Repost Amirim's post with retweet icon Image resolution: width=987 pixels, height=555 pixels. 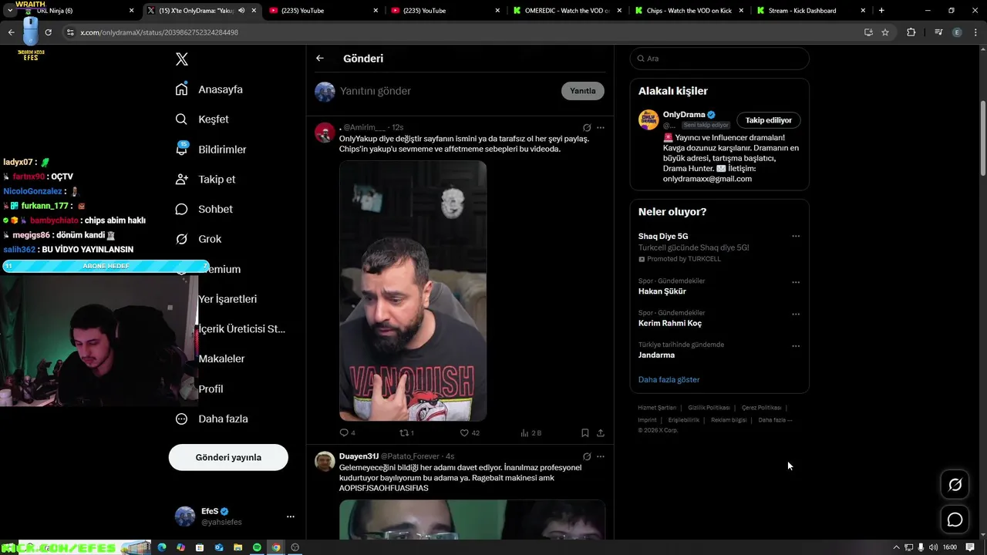[x=403, y=433]
